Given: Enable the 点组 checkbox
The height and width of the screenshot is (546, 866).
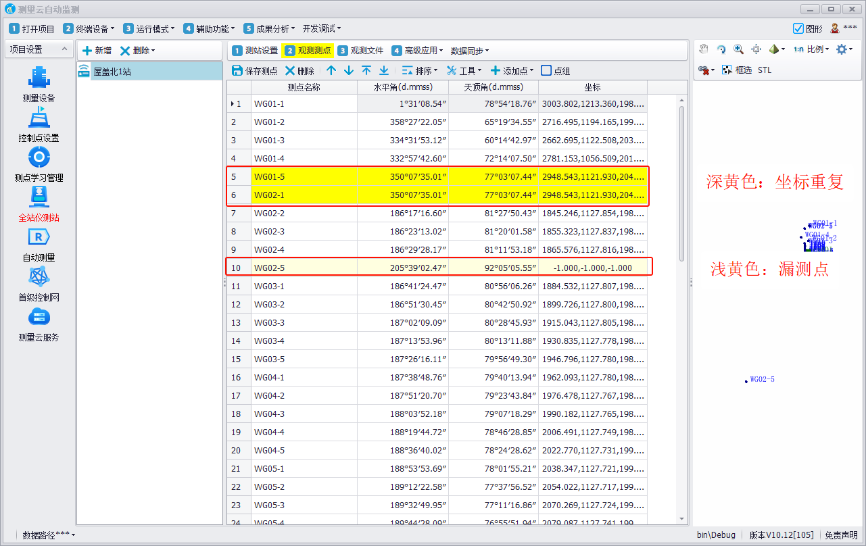Looking at the screenshot, I should [546, 70].
